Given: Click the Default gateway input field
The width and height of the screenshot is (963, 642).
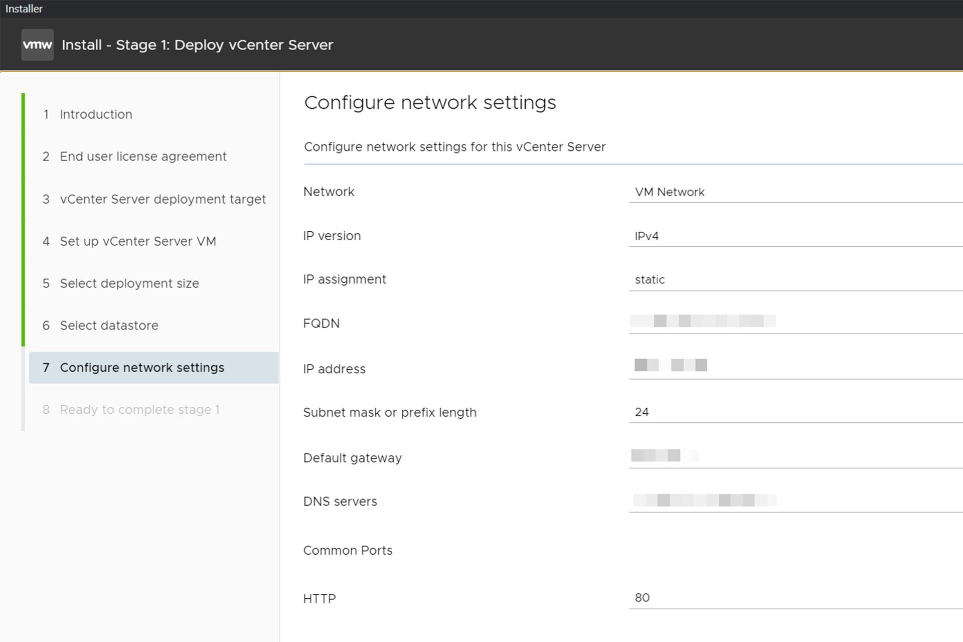Looking at the screenshot, I should point(796,456).
